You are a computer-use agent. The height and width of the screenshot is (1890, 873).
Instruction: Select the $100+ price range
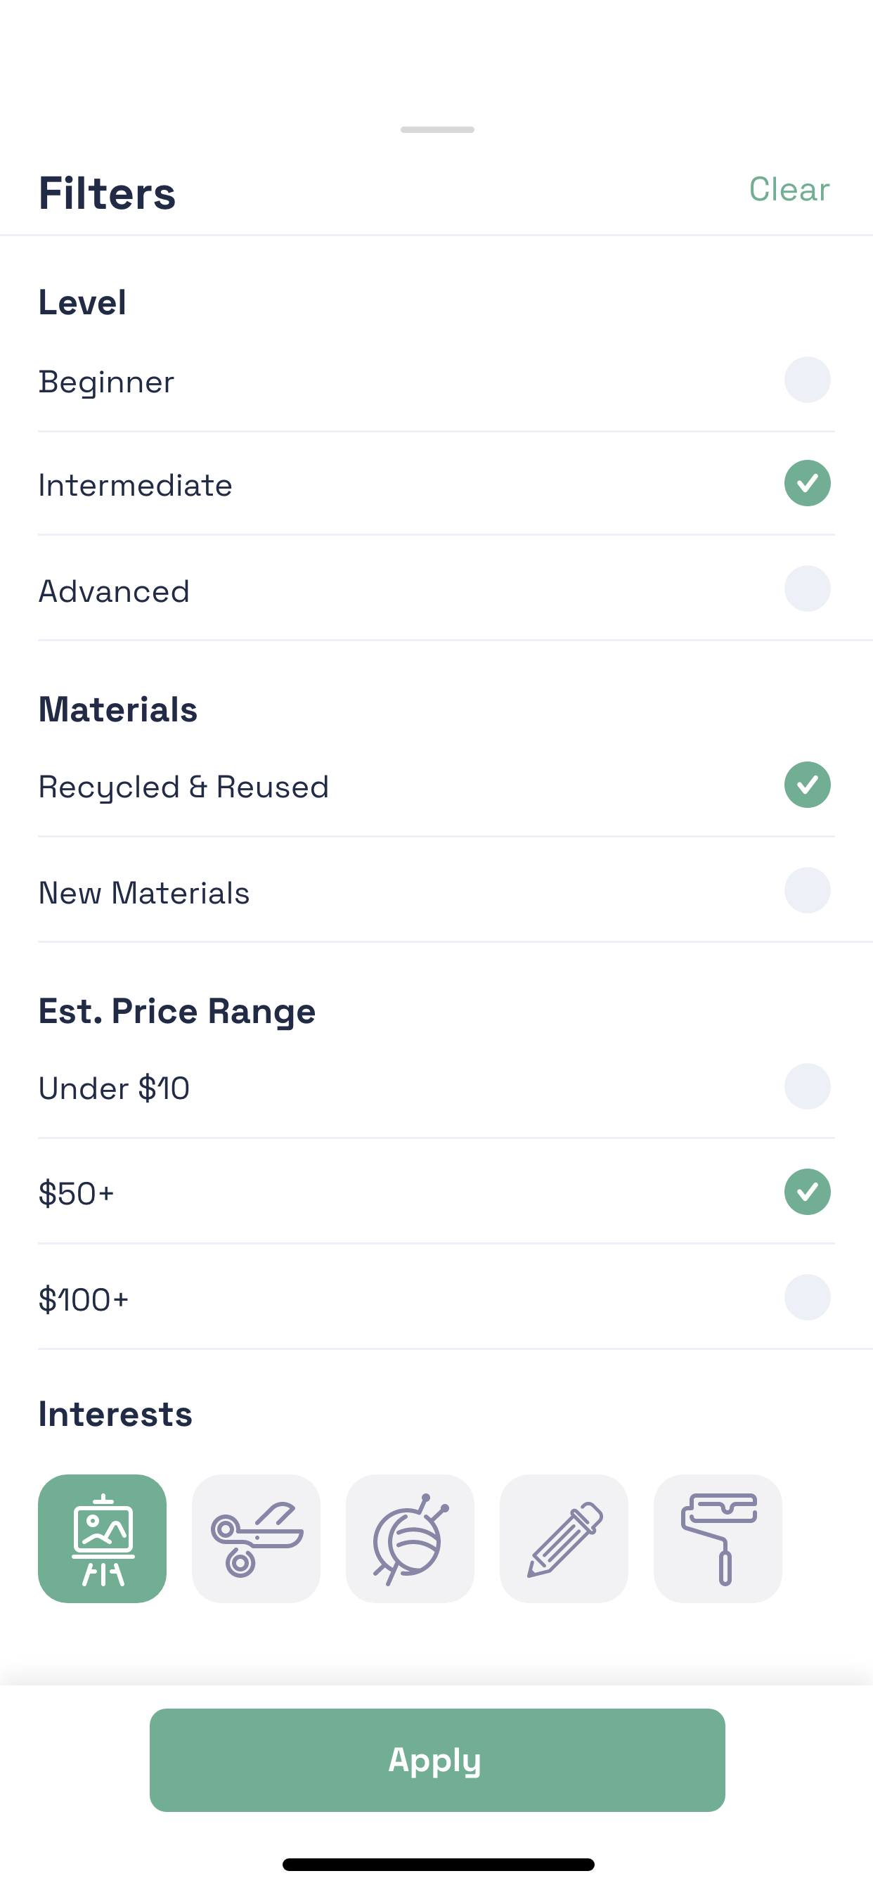pyautogui.click(x=807, y=1297)
